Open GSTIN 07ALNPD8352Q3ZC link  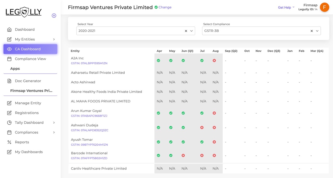(x=89, y=130)
